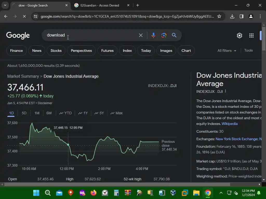Screen dimensions: 266x199
Task: Select the News filter chip
Action: 37,51
